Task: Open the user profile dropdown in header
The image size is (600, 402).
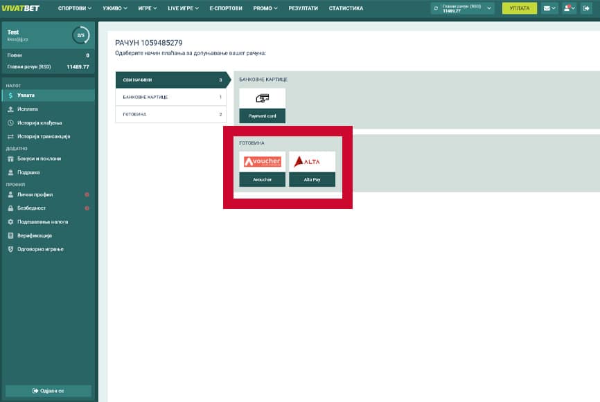Action: pyautogui.click(x=570, y=8)
